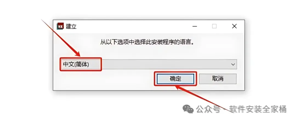Minimize the 建立 installer dialog
Viewport: 296px width, 121px height.
195,27
